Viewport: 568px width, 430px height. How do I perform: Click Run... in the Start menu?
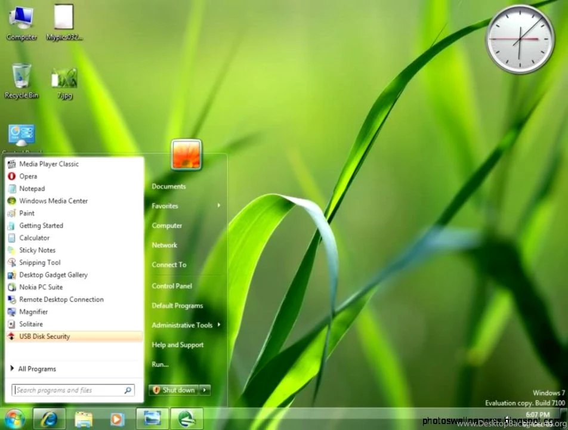pos(160,364)
